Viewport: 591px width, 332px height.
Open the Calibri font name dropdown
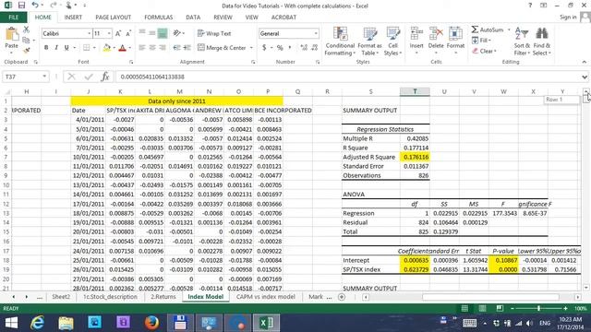(89, 33)
